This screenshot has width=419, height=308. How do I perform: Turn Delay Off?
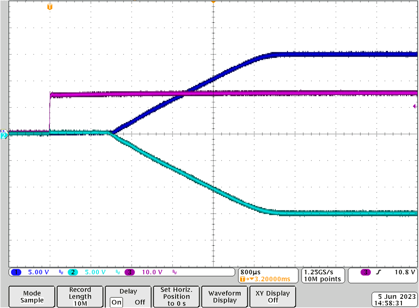[140, 302]
